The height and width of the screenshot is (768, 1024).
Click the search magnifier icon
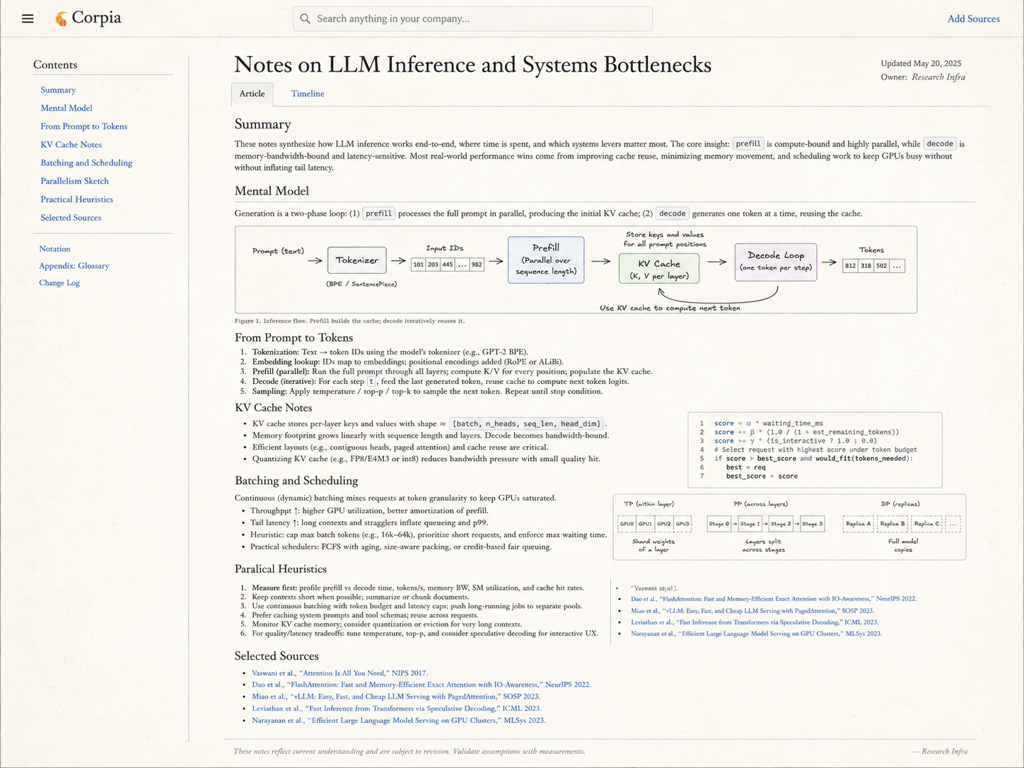(x=306, y=18)
